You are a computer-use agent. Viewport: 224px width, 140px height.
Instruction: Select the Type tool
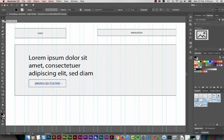point(3,38)
